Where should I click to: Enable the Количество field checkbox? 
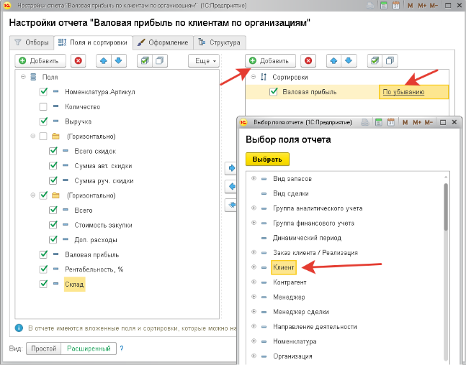[44, 106]
